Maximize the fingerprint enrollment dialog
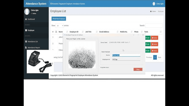 click(138, 35)
